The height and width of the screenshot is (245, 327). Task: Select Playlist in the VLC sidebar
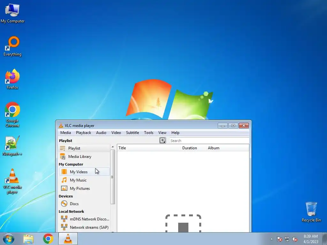point(84,148)
